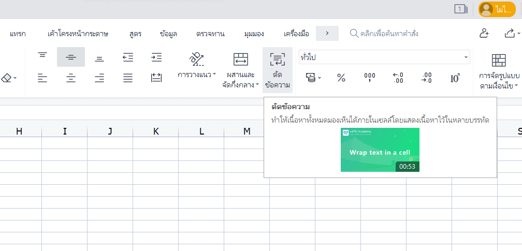Expand conditional formatting dropdown arrow
Image resolution: width=522 pixels, height=251 pixels.
click(516, 85)
